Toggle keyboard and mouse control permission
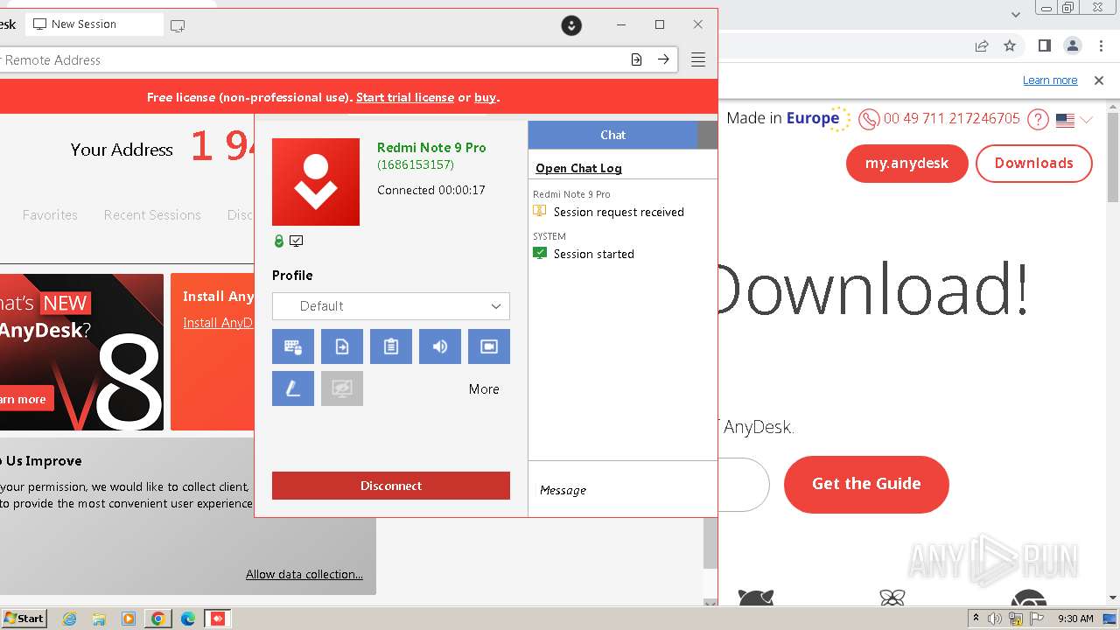Screen dimensions: 1120x630 [293, 346]
